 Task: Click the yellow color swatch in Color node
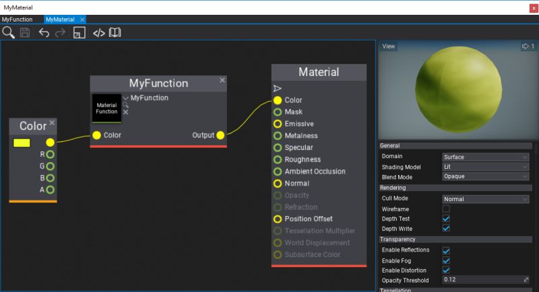pos(22,143)
